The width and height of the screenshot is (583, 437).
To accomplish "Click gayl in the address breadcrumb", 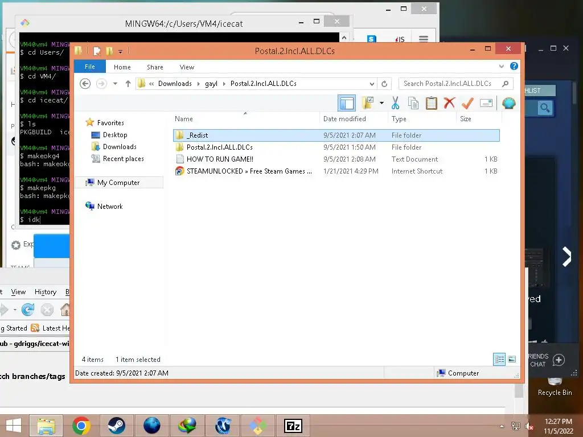I will coord(211,84).
